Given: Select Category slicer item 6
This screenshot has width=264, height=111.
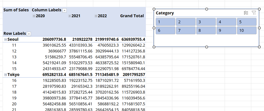Looking at the screenshot, I should 165,30.
